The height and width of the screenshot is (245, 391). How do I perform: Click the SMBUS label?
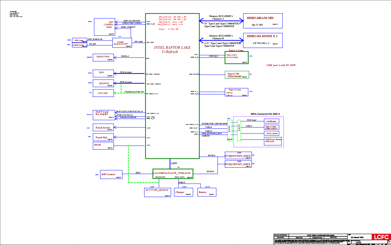click(x=182, y=183)
